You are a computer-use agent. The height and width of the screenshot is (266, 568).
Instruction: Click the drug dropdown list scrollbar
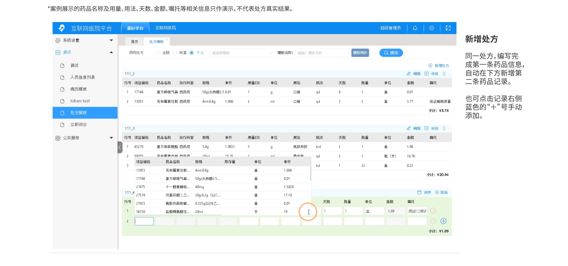tap(310, 173)
